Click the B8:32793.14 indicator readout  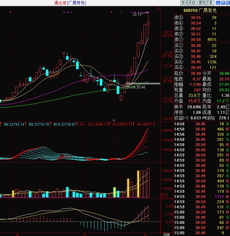coord(14,124)
